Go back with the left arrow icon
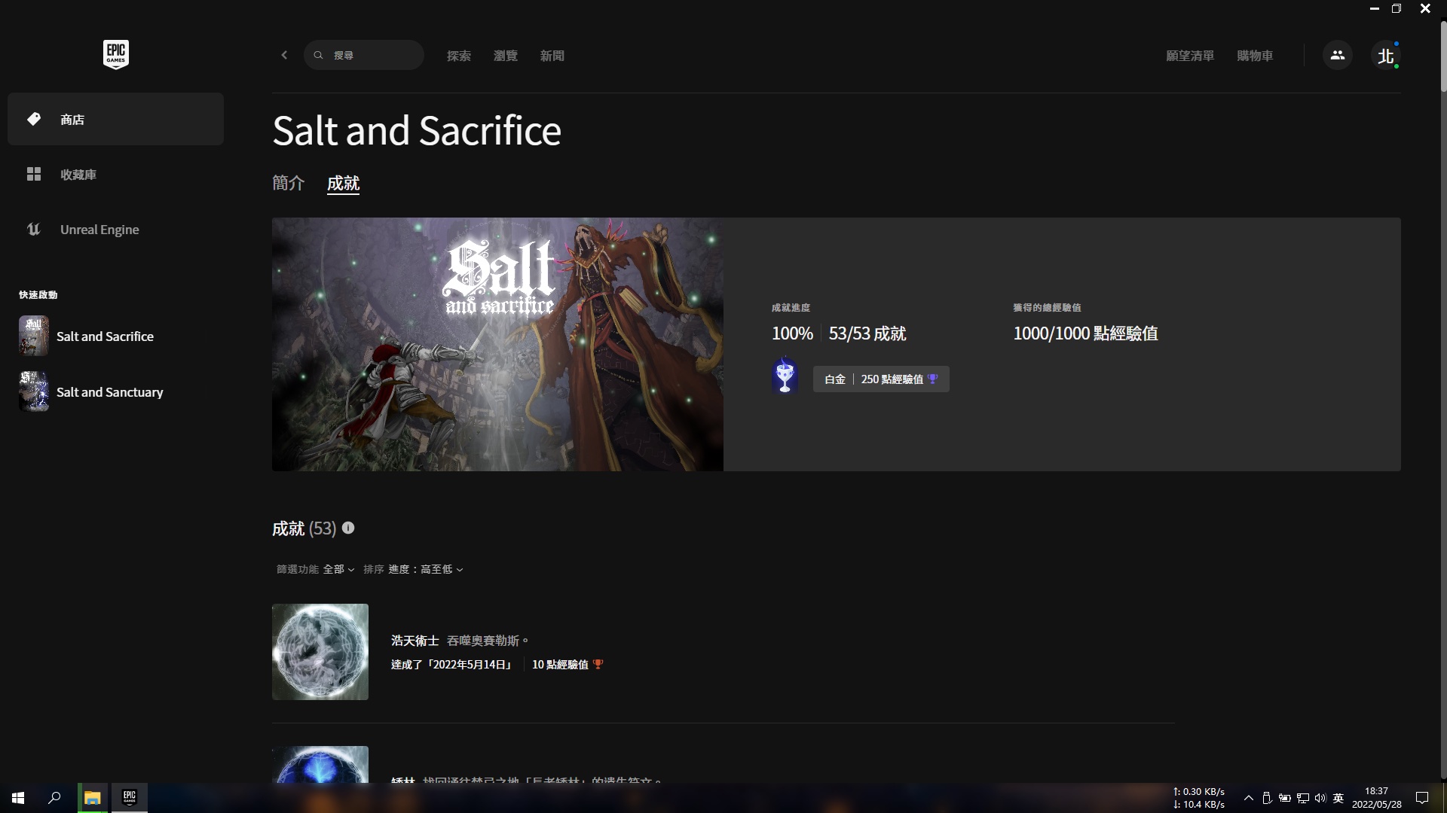1447x813 pixels. click(284, 55)
